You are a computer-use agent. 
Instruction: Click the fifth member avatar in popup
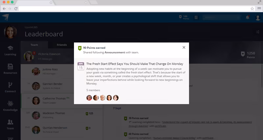pos(116,98)
